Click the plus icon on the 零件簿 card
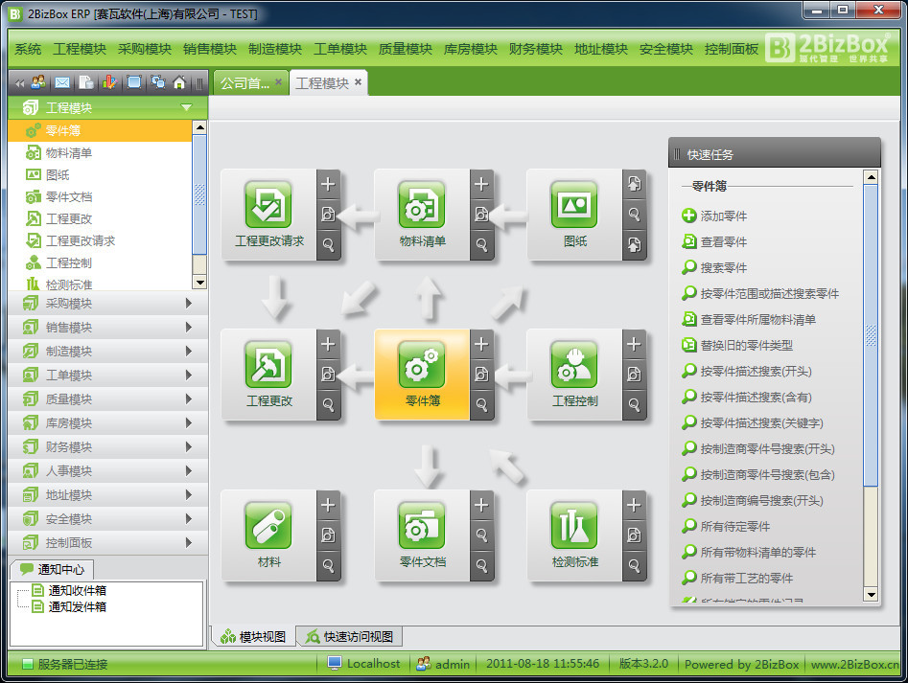908x683 pixels. (481, 344)
